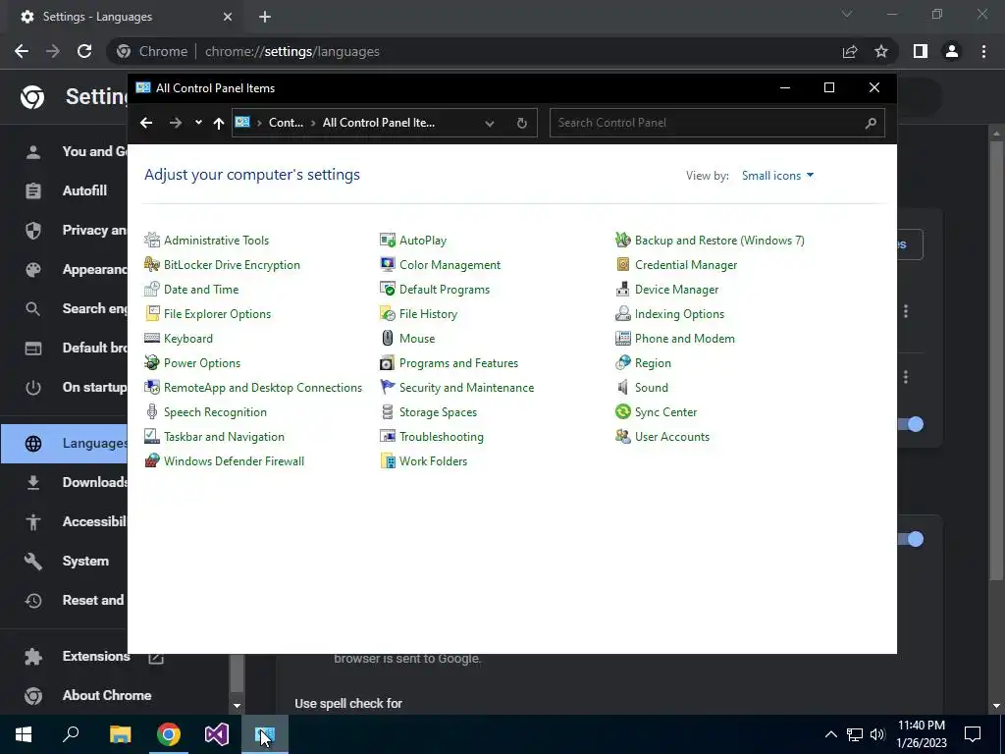This screenshot has height=754, width=1005.
Task: Click the Date and Time icon
Action: [152, 290]
